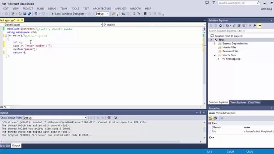
Task: Toggle Preview Selected Items button
Action: coord(259,26)
